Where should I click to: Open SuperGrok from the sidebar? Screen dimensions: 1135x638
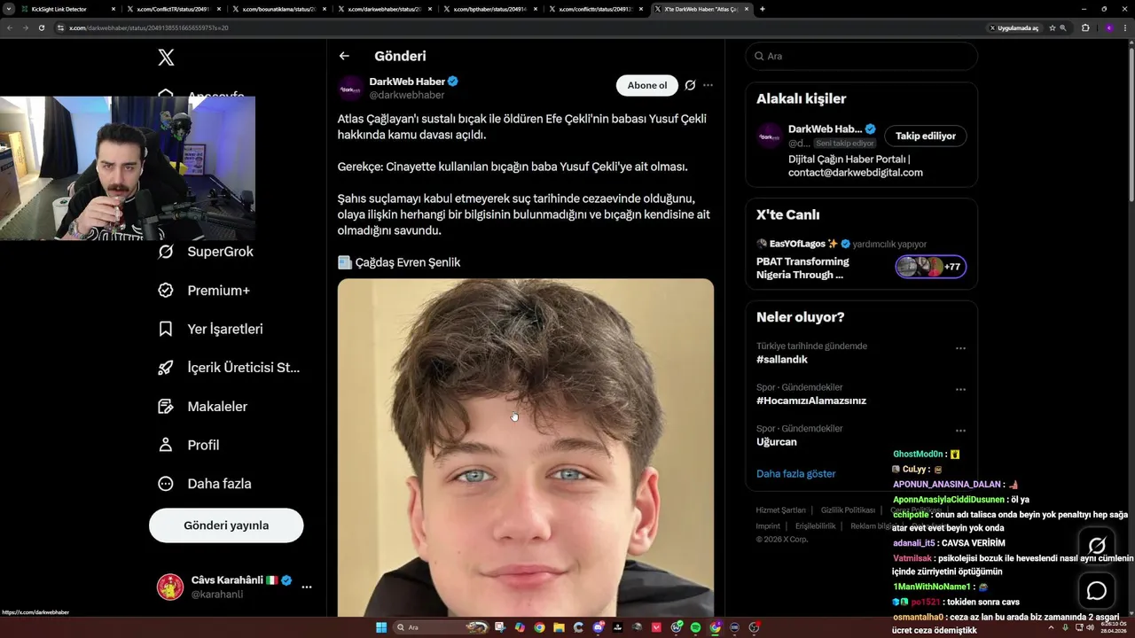click(x=206, y=252)
